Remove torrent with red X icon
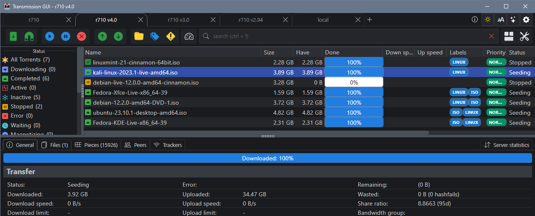 [82, 36]
